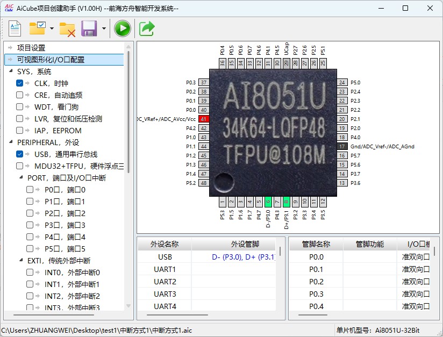The width and height of the screenshot is (443, 337).
Task: Click the pin table horizontal scrollbar
Action: (x=313, y=314)
